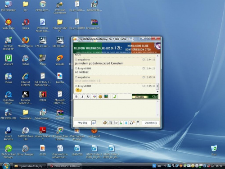Open the text color picker in chat toolbar
The height and width of the screenshot is (169, 225).
[x=94, y=96]
